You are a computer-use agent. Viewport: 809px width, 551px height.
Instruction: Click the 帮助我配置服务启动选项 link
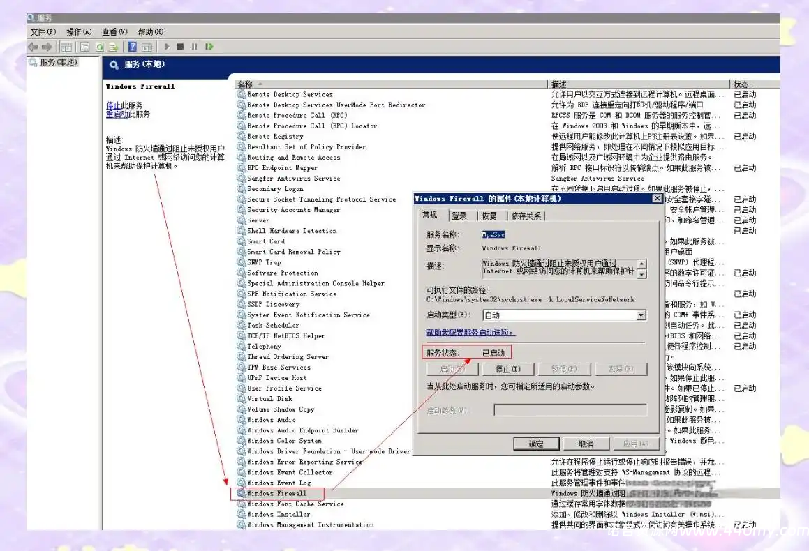click(470, 333)
